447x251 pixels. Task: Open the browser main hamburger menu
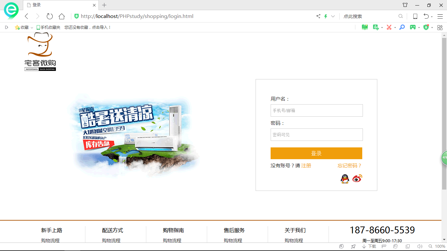coord(440,16)
